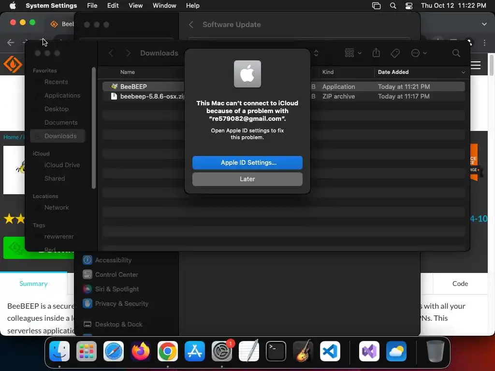Select Recents in Finder sidebar
The height and width of the screenshot is (371, 495).
click(56, 82)
